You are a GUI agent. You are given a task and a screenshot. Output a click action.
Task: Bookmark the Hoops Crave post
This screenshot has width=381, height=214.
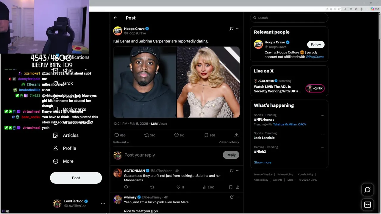pos(206,135)
